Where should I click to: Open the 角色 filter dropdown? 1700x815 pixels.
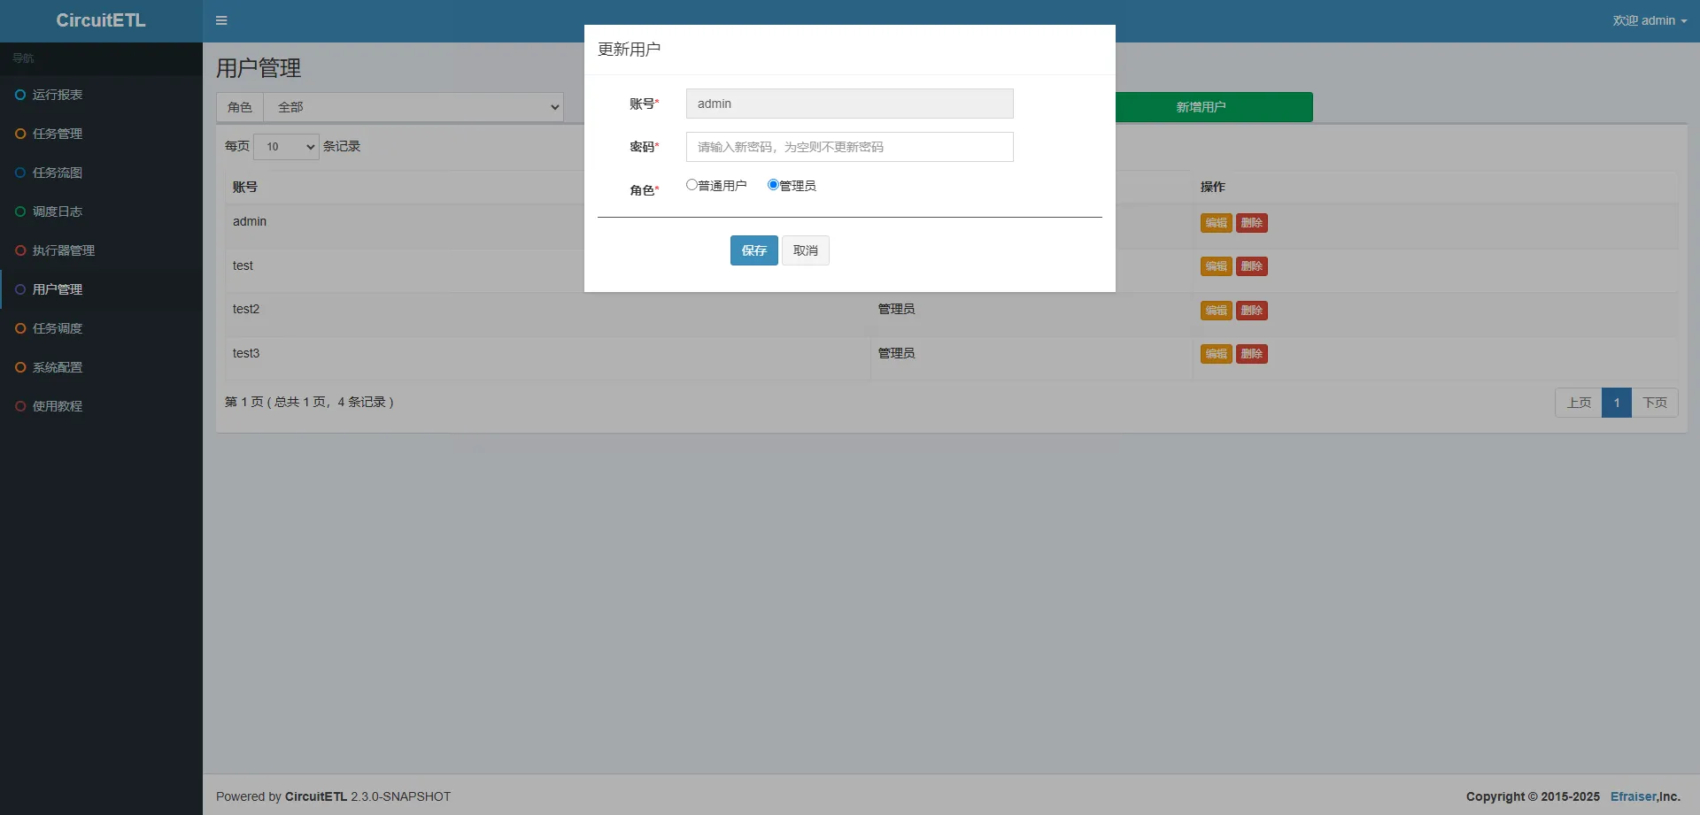click(413, 107)
